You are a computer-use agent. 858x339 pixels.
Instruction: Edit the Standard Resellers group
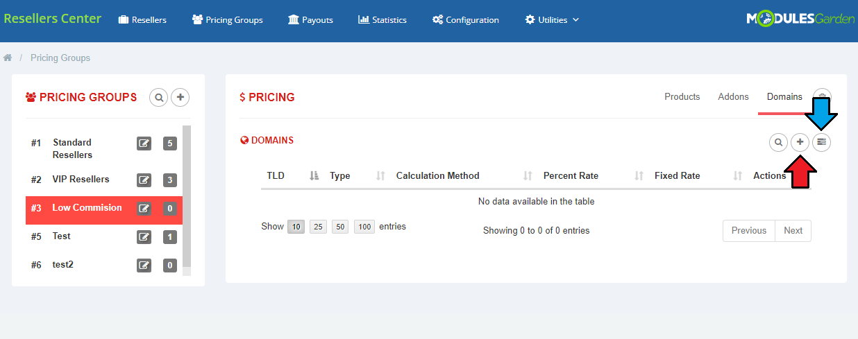point(144,144)
